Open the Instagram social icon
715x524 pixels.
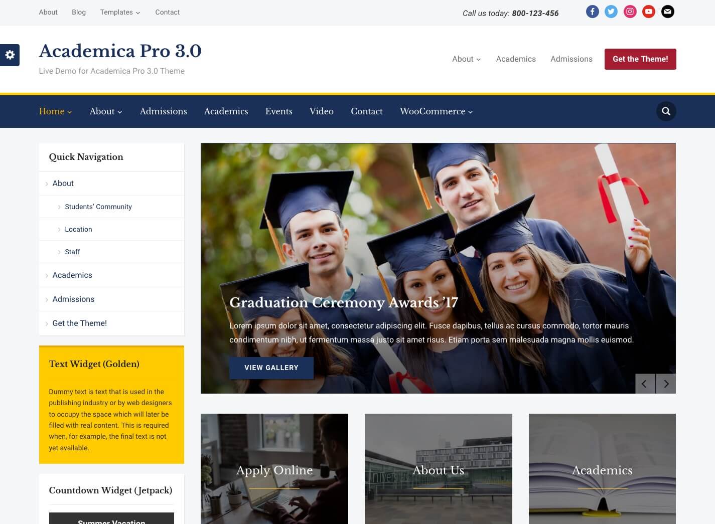click(630, 12)
